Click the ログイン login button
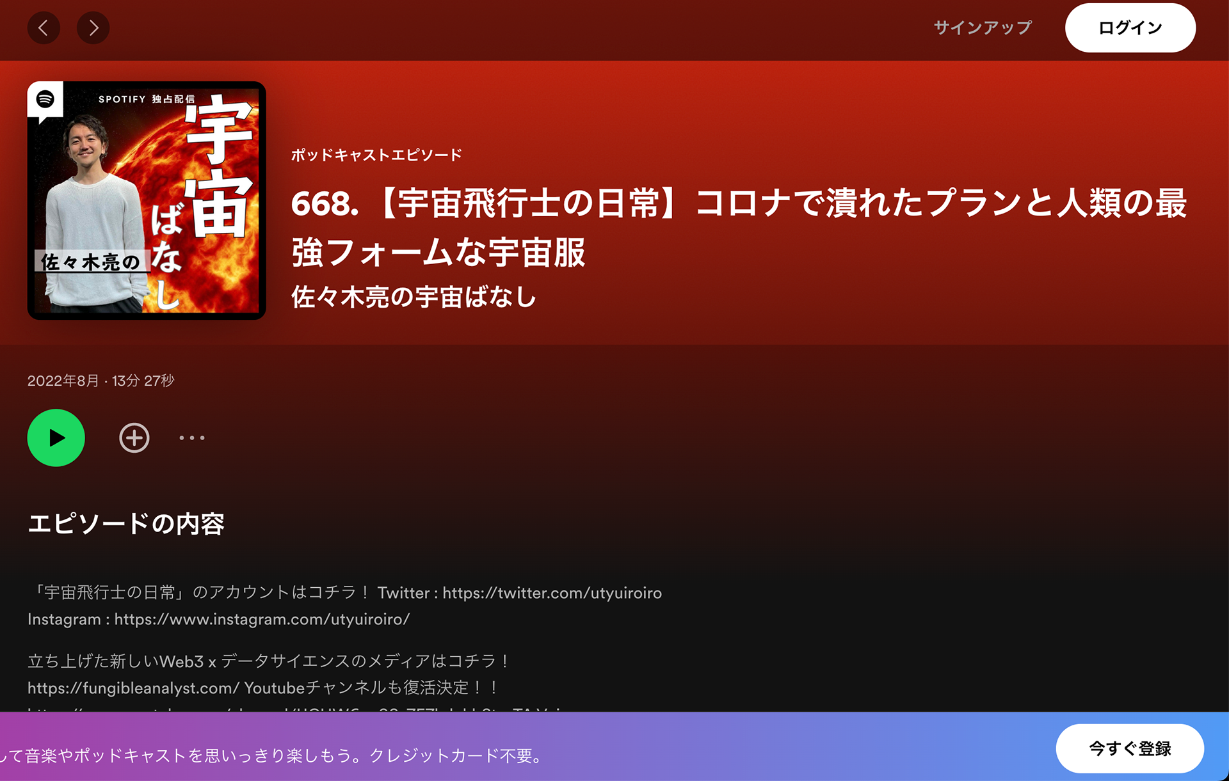This screenshot has width=1229, height=781. click(x=1130, y=28)
